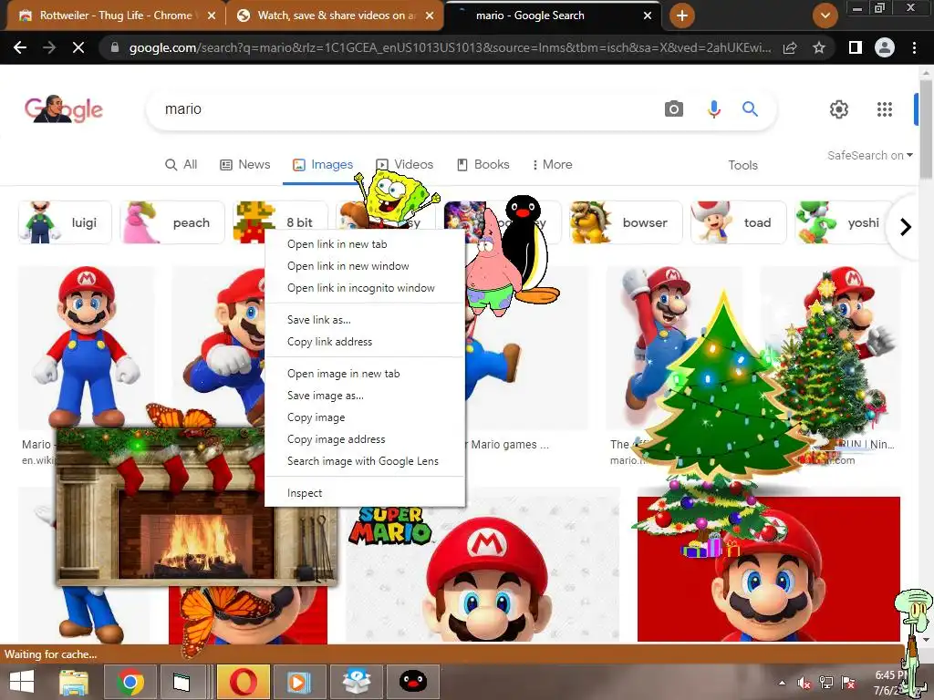Screen dimensions: 934x700
Task: Choose Open link in incognito window
Action: 365,288
